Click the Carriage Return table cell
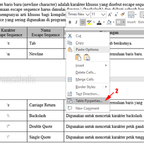 tap(46, 105)
